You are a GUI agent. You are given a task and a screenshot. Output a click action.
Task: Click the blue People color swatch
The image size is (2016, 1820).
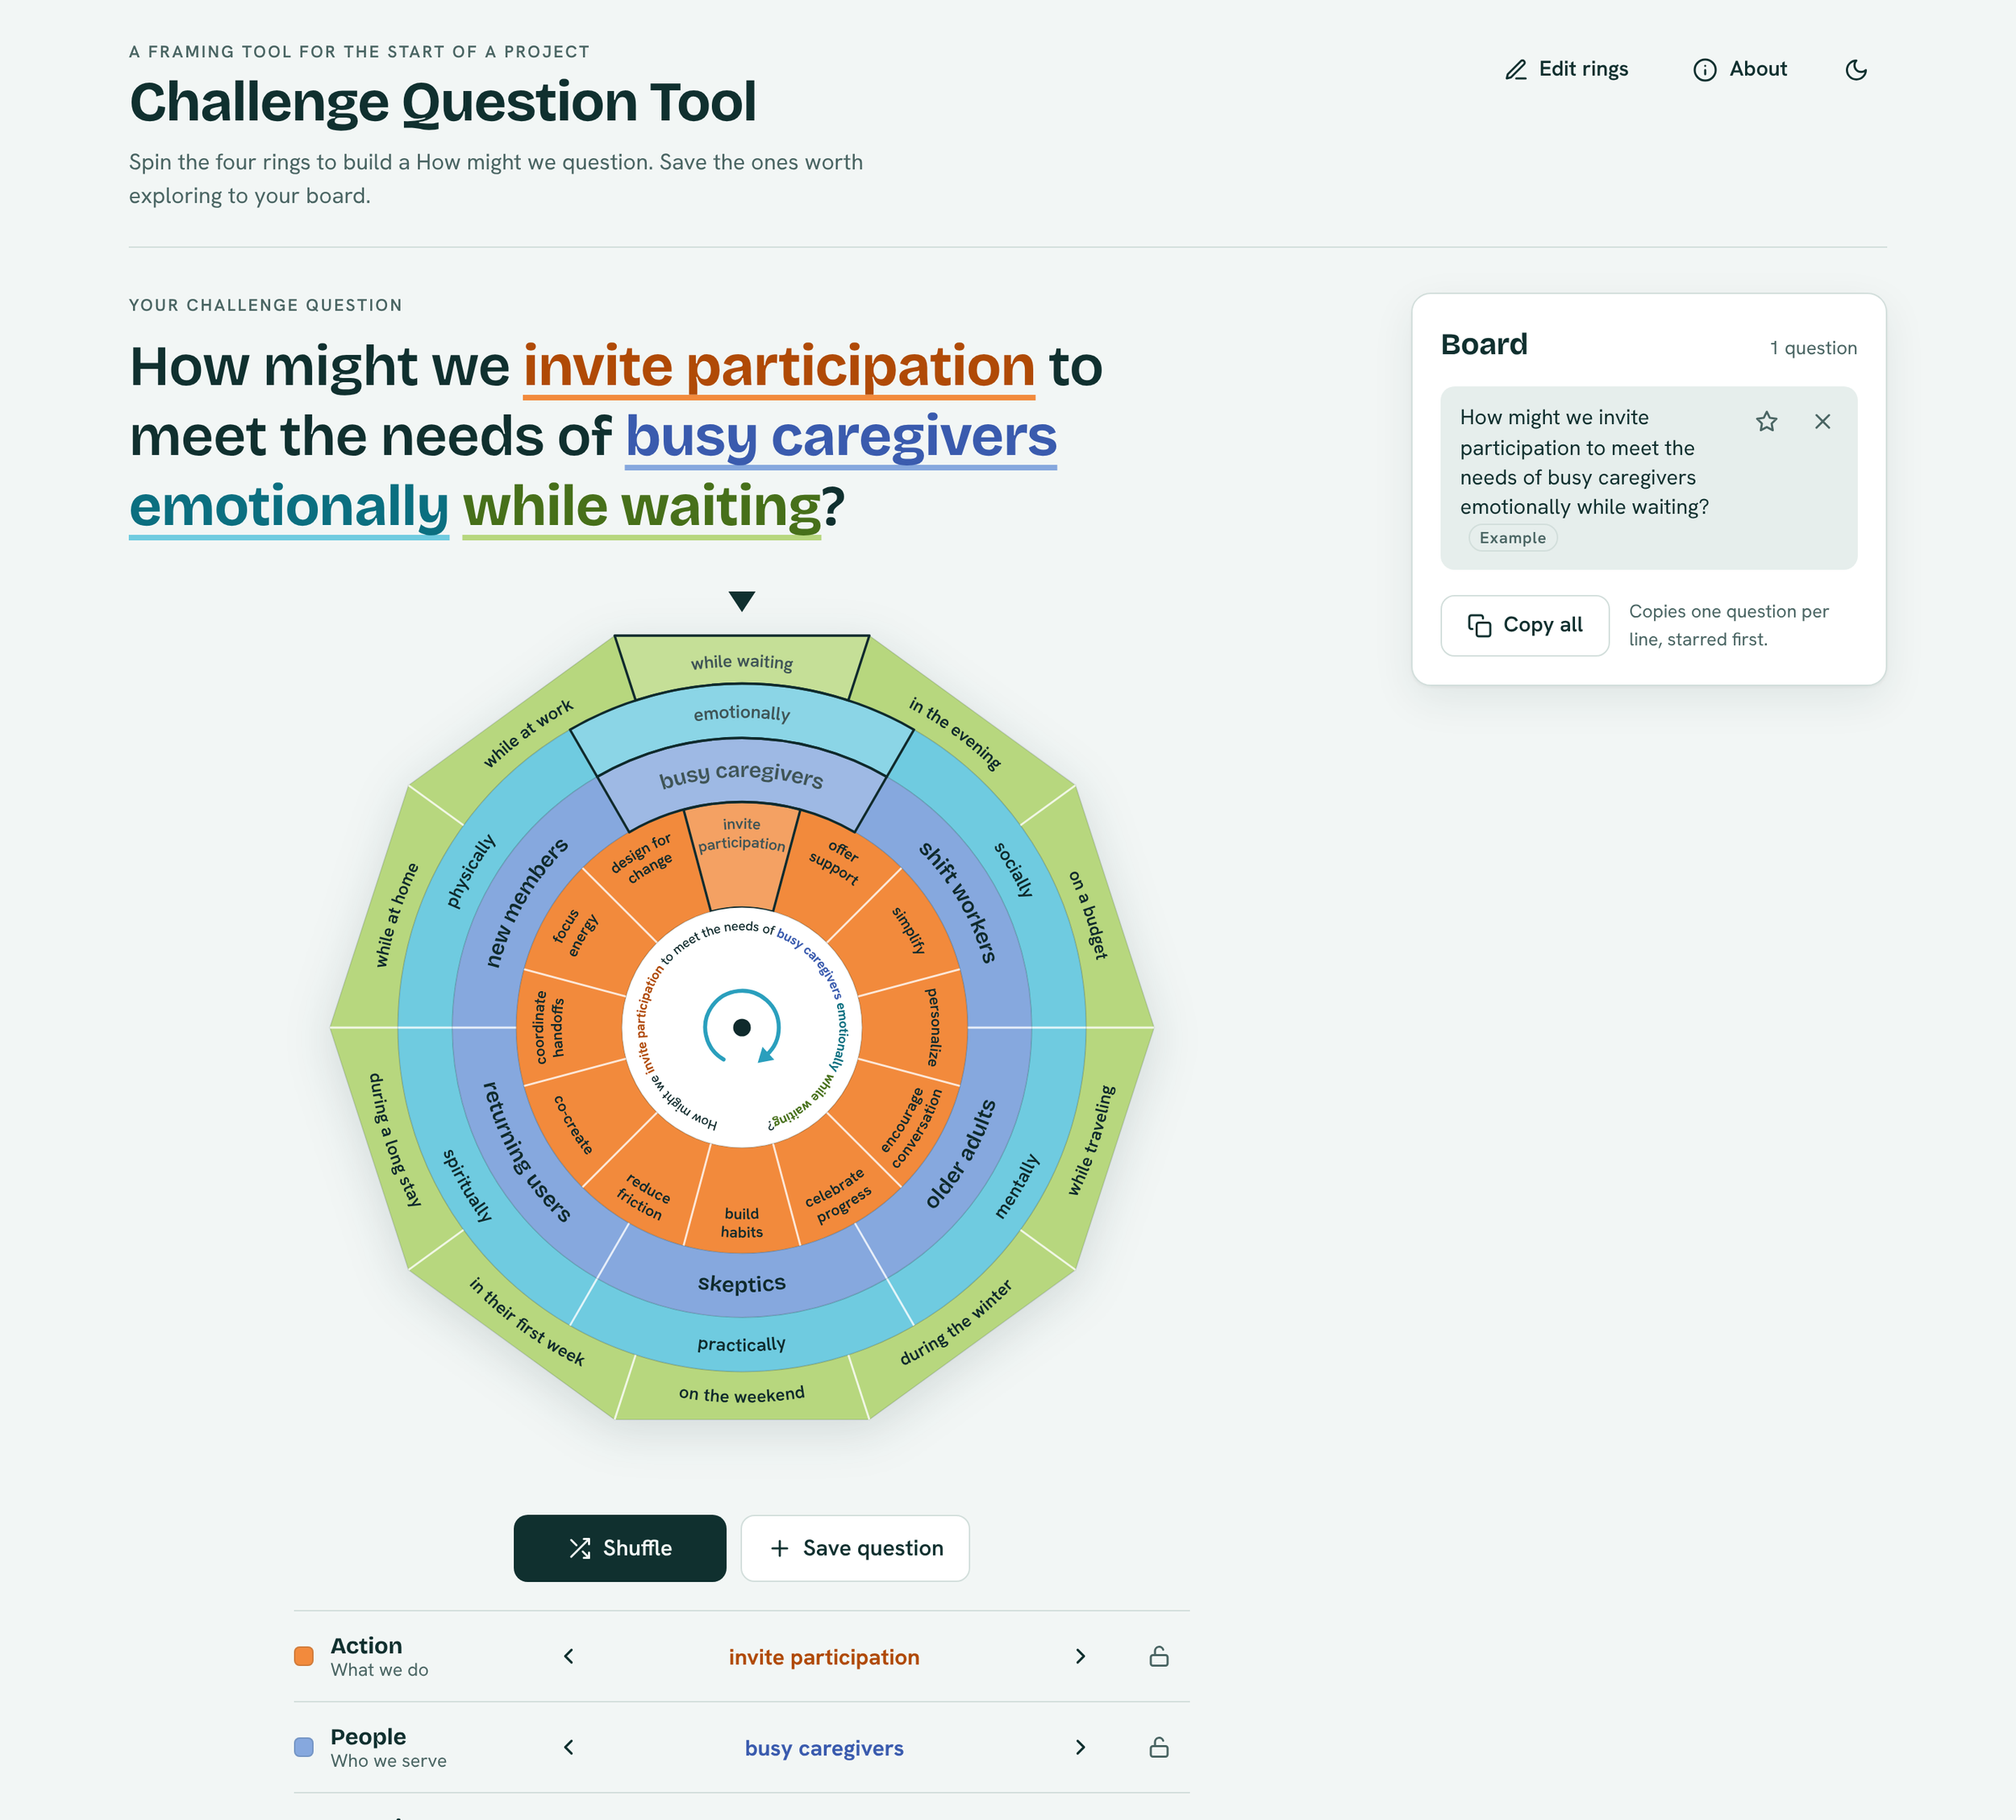coord(304,1747)
